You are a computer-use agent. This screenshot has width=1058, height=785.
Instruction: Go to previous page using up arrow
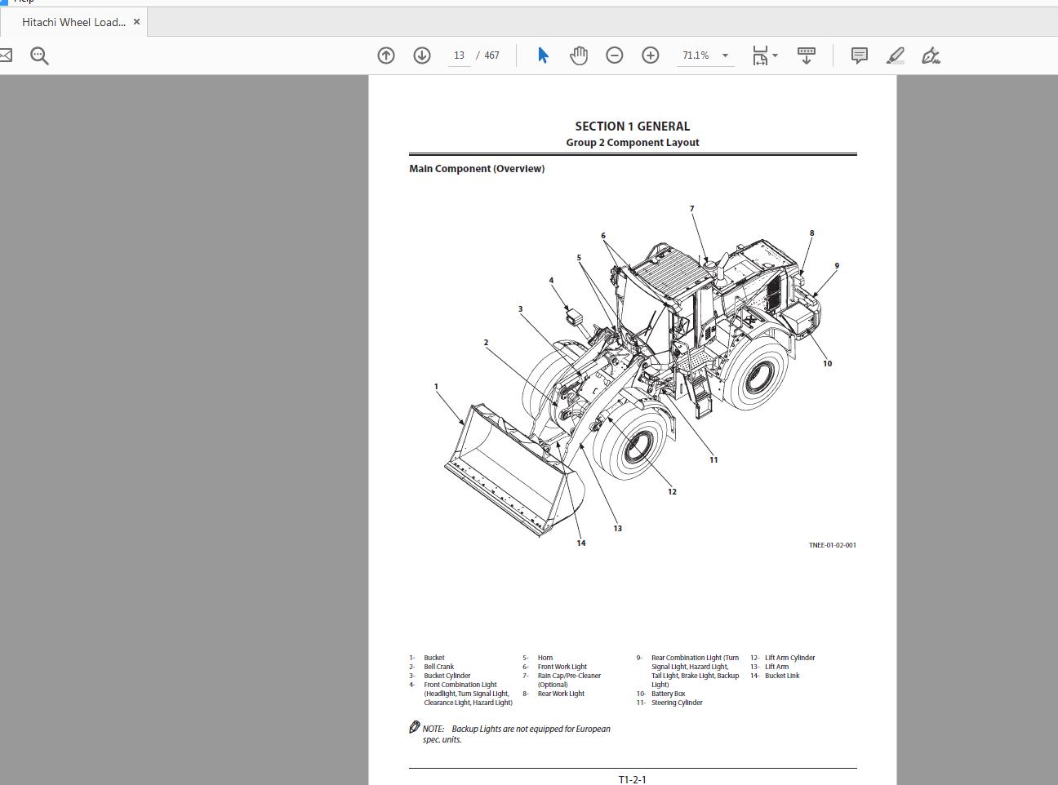click(386, 55)
